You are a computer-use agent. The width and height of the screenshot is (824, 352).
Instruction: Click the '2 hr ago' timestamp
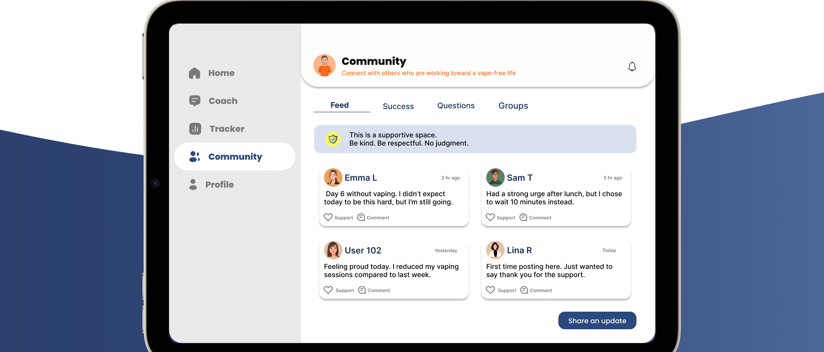(451, 178)
